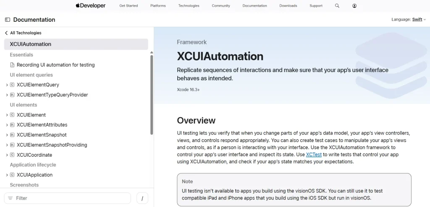Screen dimensions: 430x207
Task: Open the Documentation title link
Action: tap(34, 20)
